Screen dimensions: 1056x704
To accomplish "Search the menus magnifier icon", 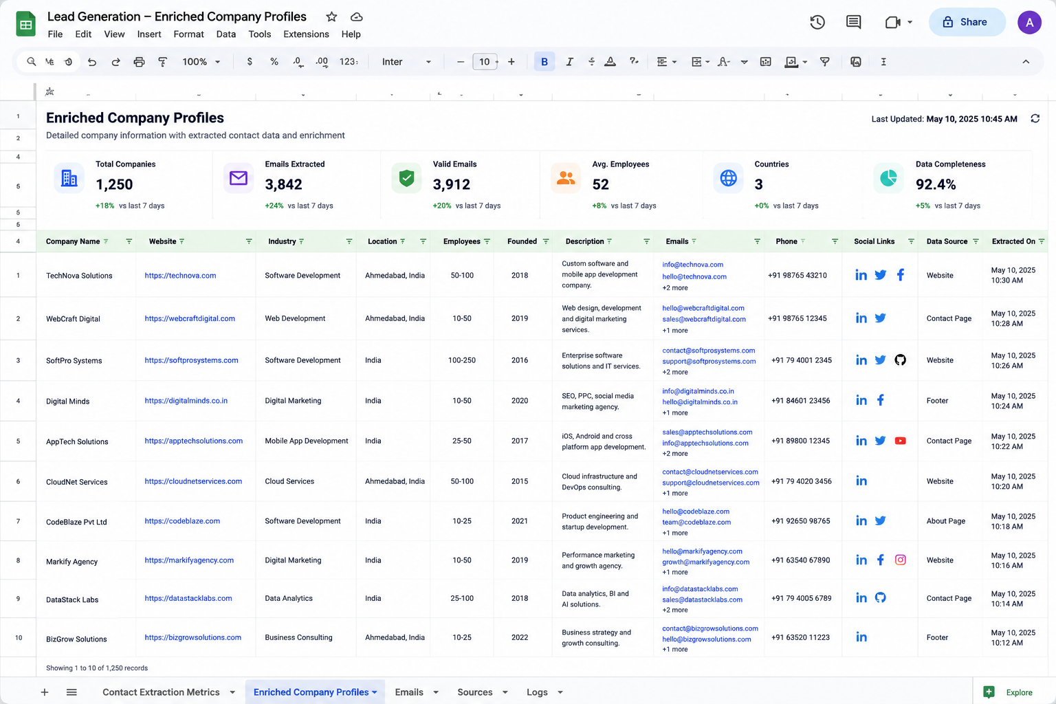I will [x=31, y=62].
